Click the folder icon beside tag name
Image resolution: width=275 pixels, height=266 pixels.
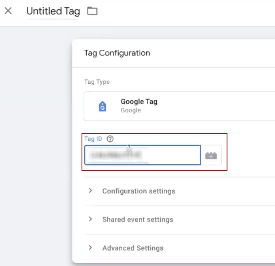[92, 11]
